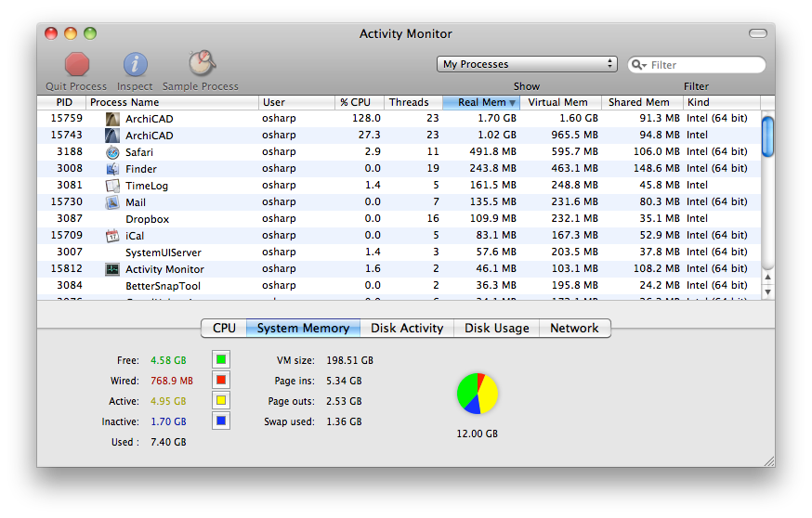
Task: Click the 463.1 MB virtual memory cell
Action: [574, 169]
